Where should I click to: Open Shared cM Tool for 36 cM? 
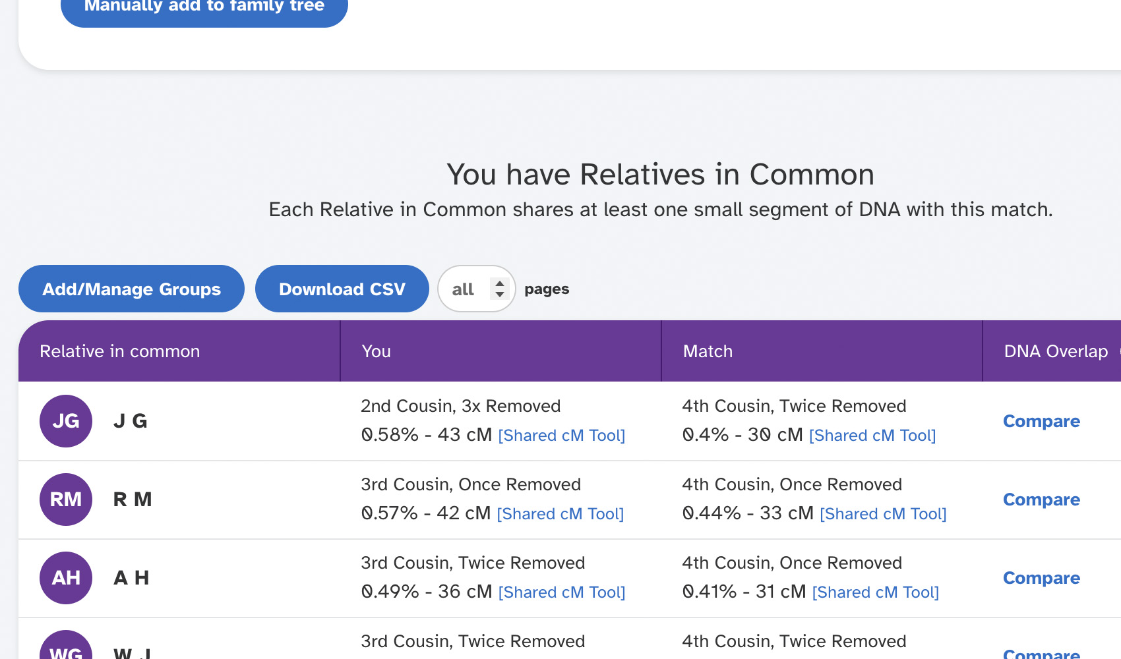coord(562,592)
